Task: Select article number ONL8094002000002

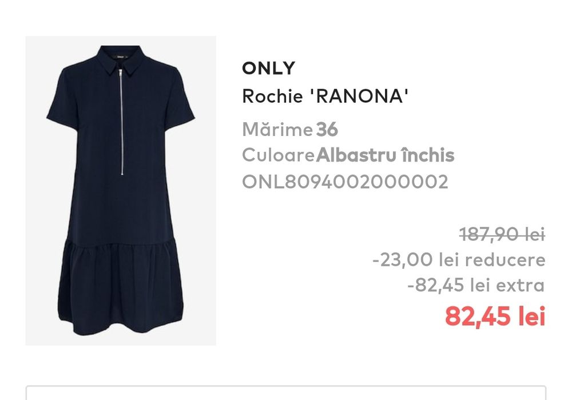Action: click(345, 182)
